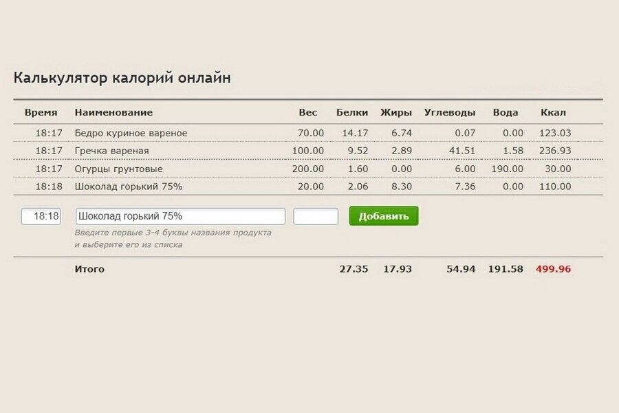Select the Бедро куриное вареное row name
The width and height of the screenshot is (619, 413).
coord(131,133)
